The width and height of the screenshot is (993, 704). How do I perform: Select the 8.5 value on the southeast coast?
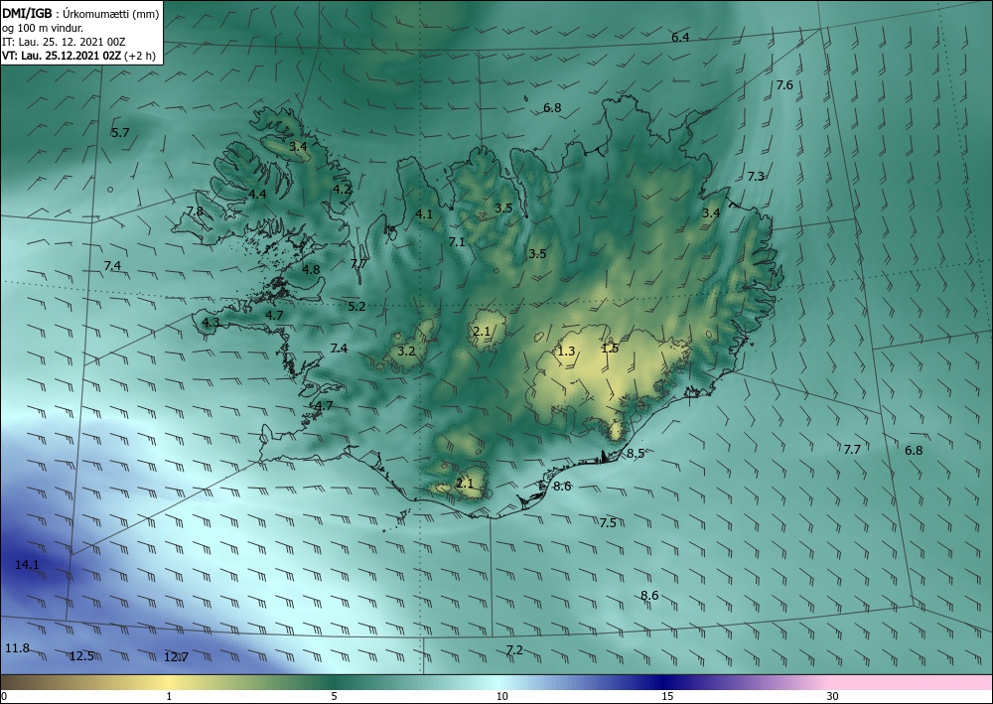[x=636, y=454]
